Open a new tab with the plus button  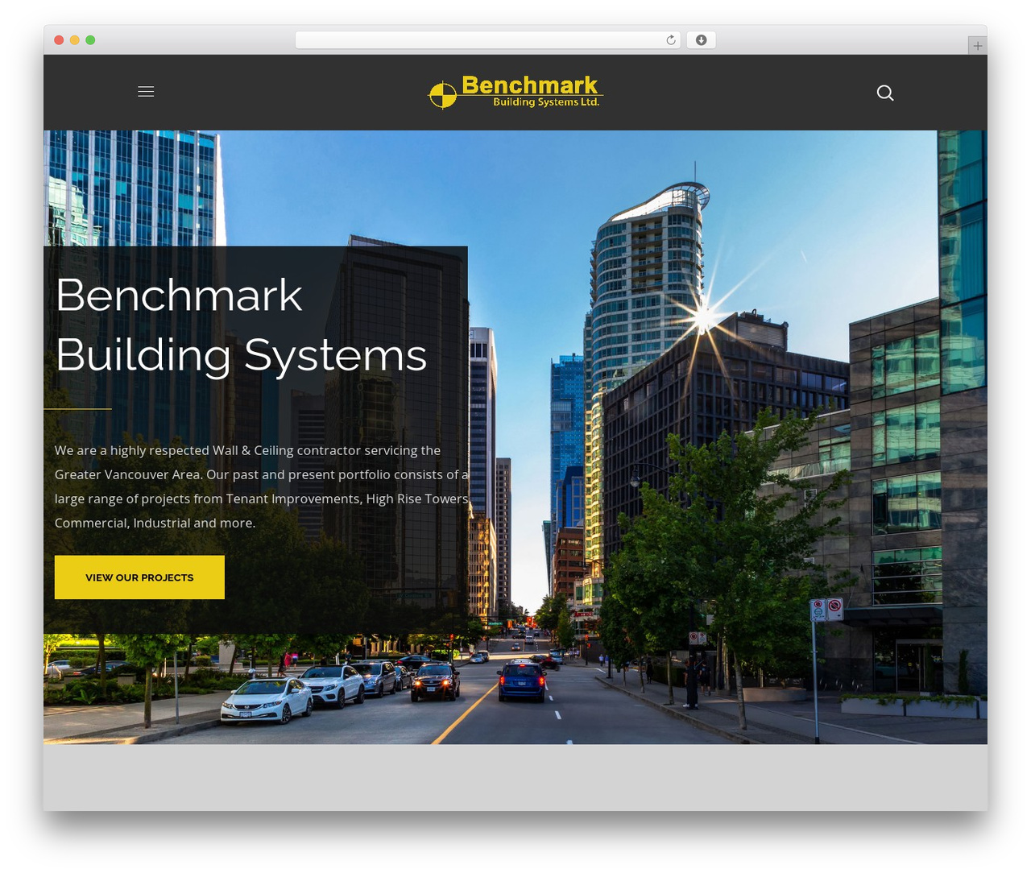tap(978, 46)
